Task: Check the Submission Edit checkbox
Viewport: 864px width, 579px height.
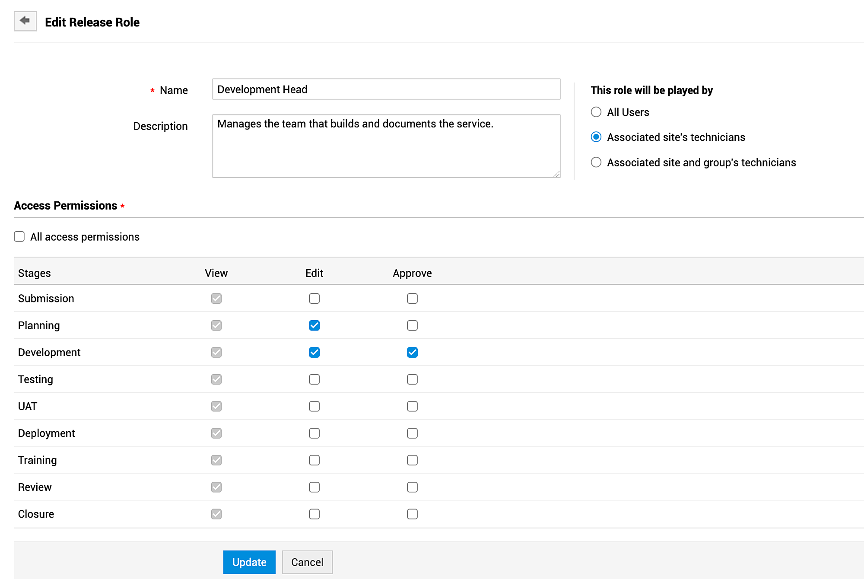Action: point(314,299)
